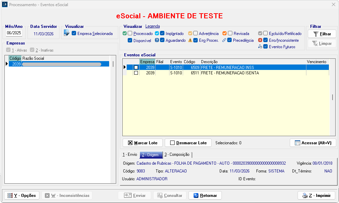Toggle the Empresa Selecionada checkbox
Viewport: 339px width, 203px height.
click(x=74, y=34)
